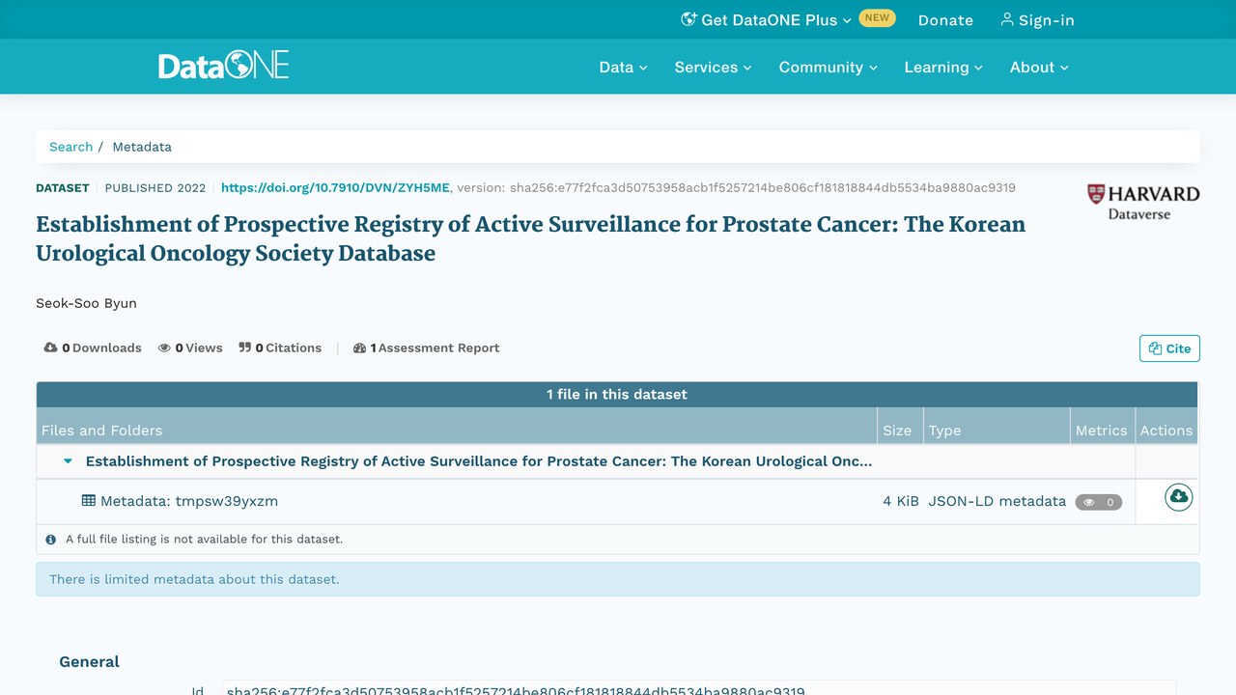The height and width of the screenshot is (695, 1236).
Task: Click the Cite button
Action: (x=1169, y=348)
